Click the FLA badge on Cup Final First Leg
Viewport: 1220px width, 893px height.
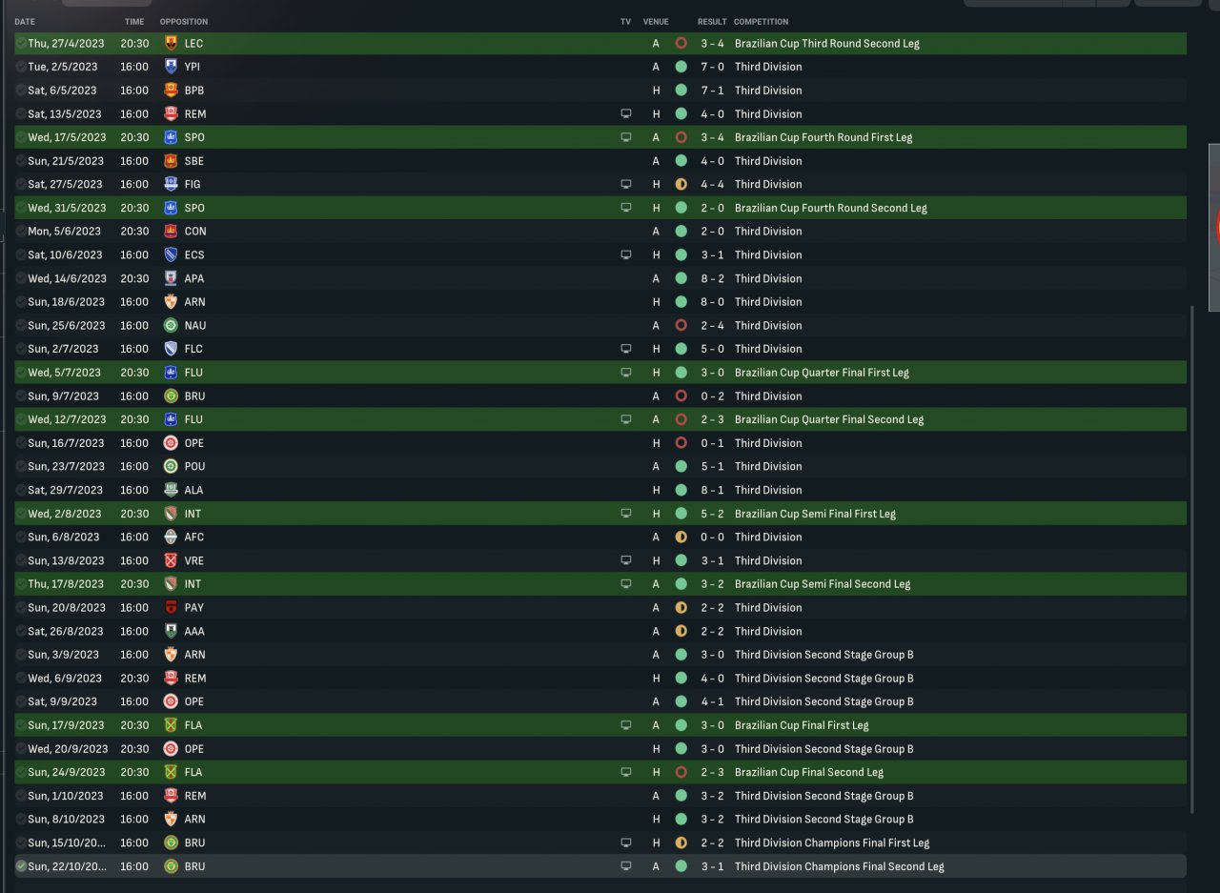171,725
